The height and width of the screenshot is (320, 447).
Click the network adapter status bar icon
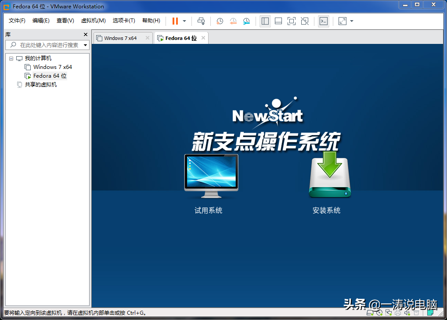pos(389,313)
